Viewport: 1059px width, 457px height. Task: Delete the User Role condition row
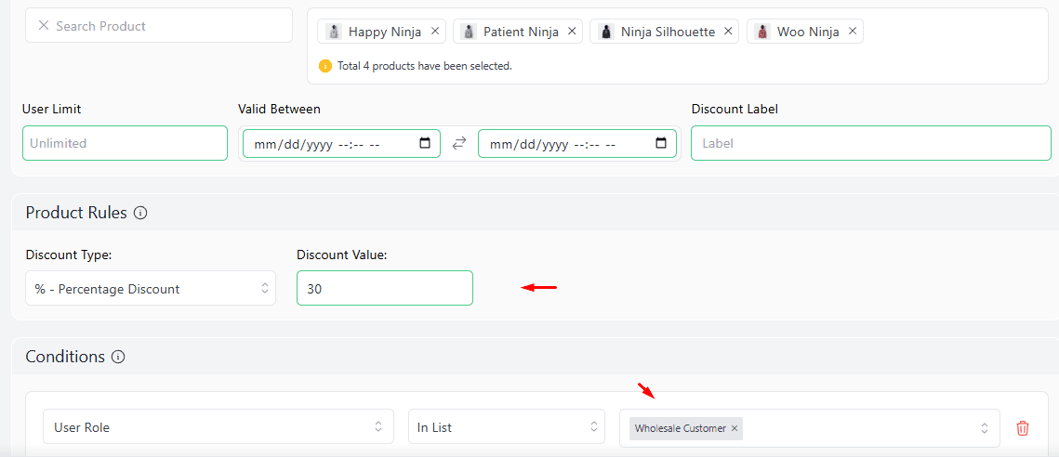click(x=1023, y=428)
